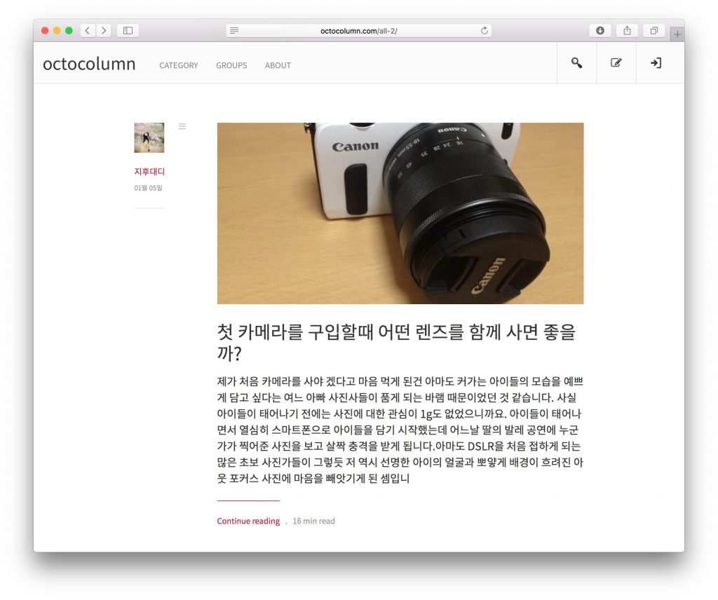Viewport: 718px width, 600px height.
Task: Open the Canon camera post image
Action: (x=400, y=213)
